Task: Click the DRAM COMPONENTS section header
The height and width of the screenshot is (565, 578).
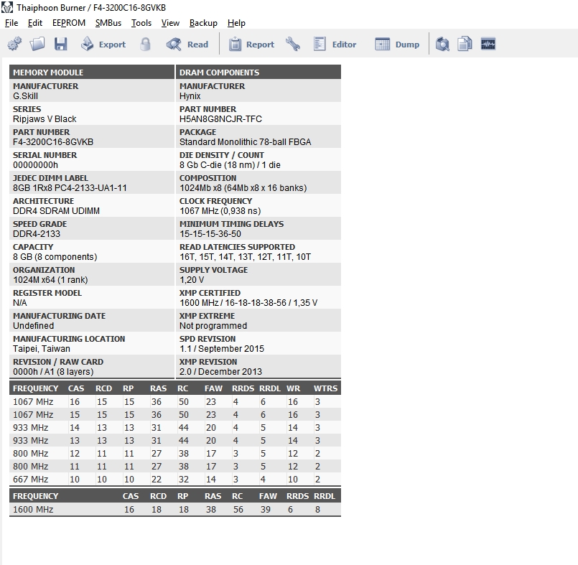Action: click(x=258, y=73)
